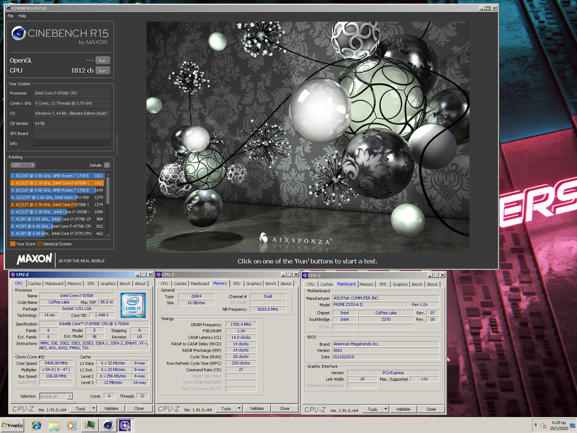This screenshot has width=577, height=433.
Task: Click Validate in CPU-Z Mainboard window
Action: (x=403, y=409)
